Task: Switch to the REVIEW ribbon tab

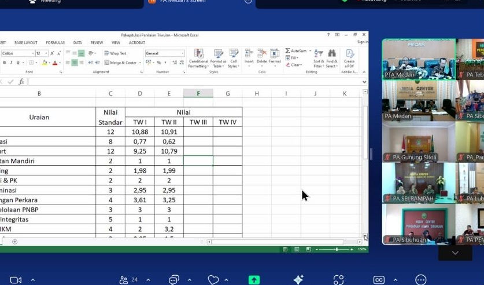Action: [97, 42]
